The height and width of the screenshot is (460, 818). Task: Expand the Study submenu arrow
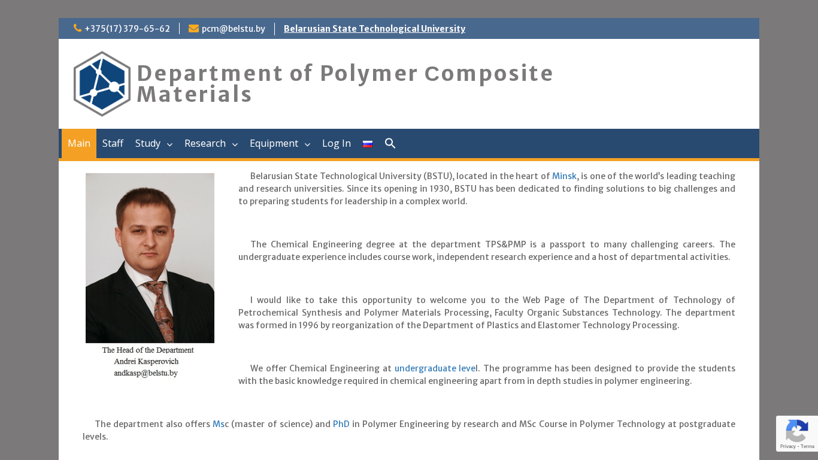(169, 144)
